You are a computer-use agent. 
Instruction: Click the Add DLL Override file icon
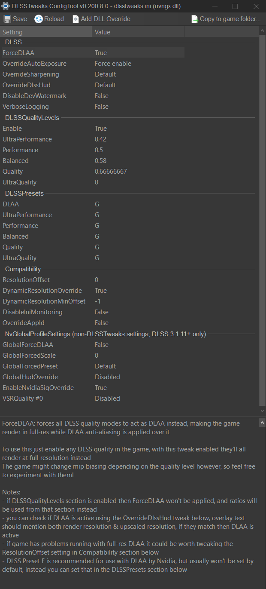(76, 19)
